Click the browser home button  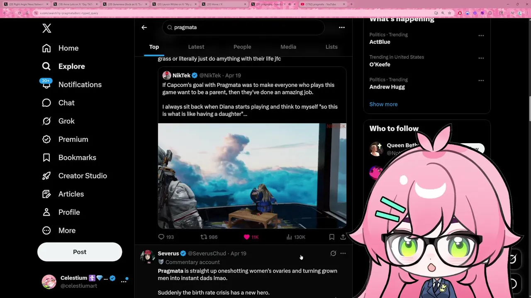(x=27, y=13)
